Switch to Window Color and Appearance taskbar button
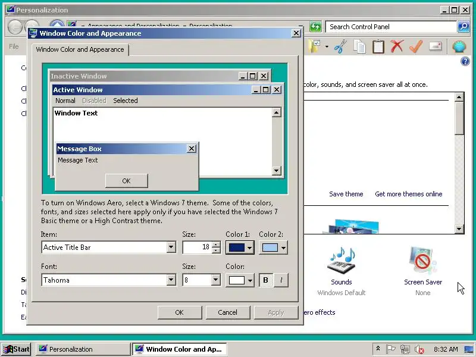This screenshot has height=357, width=476. click(180, 349)
